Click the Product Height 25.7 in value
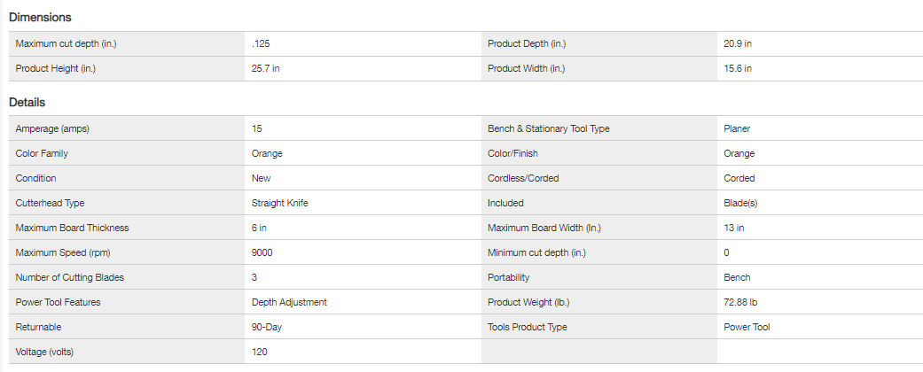This screenshot has width=923, height=372. [267, 68]
